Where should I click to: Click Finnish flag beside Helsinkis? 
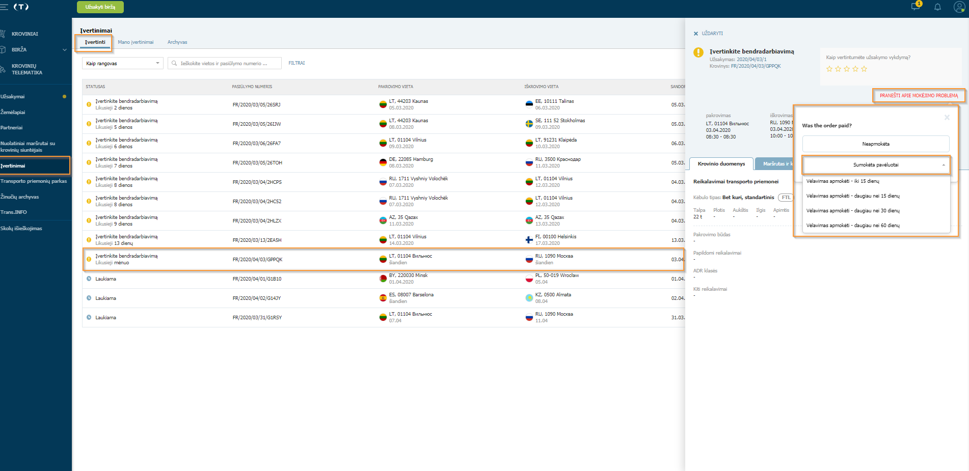(529, 240)
